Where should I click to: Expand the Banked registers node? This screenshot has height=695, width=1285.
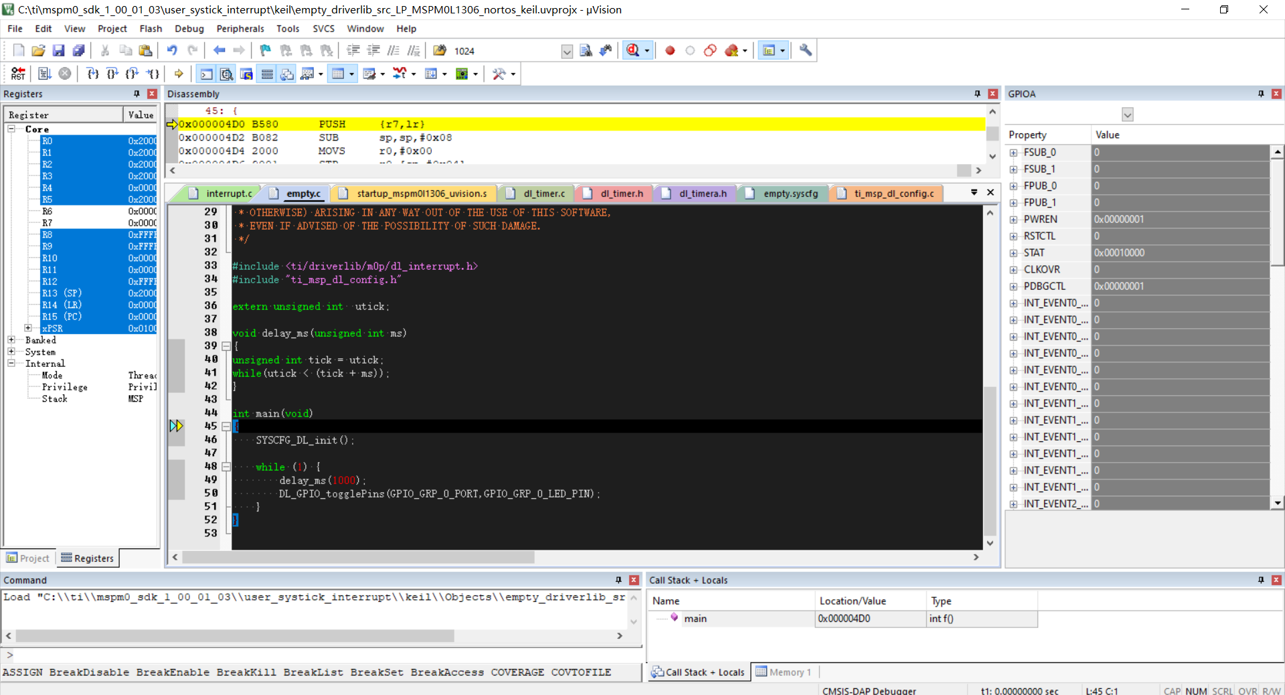pos(11,340)
